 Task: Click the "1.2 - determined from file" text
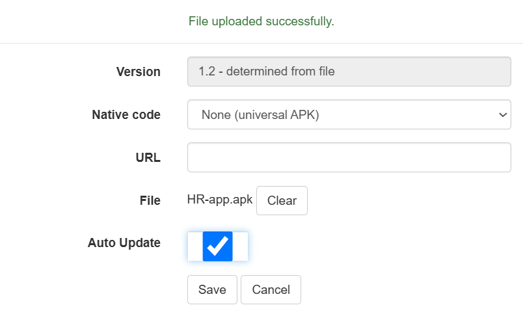(x=267, y=72)
